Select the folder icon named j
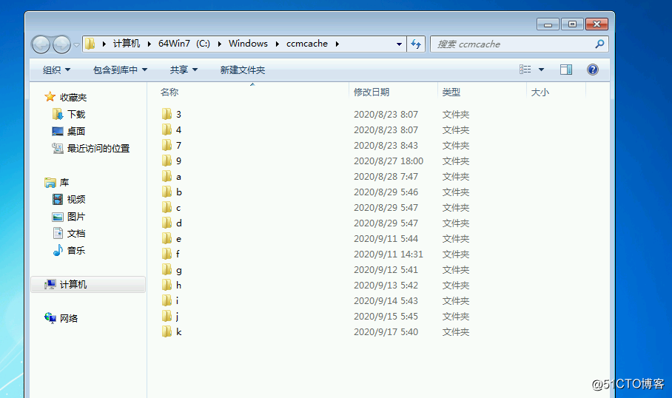 [x=167, y=316]
